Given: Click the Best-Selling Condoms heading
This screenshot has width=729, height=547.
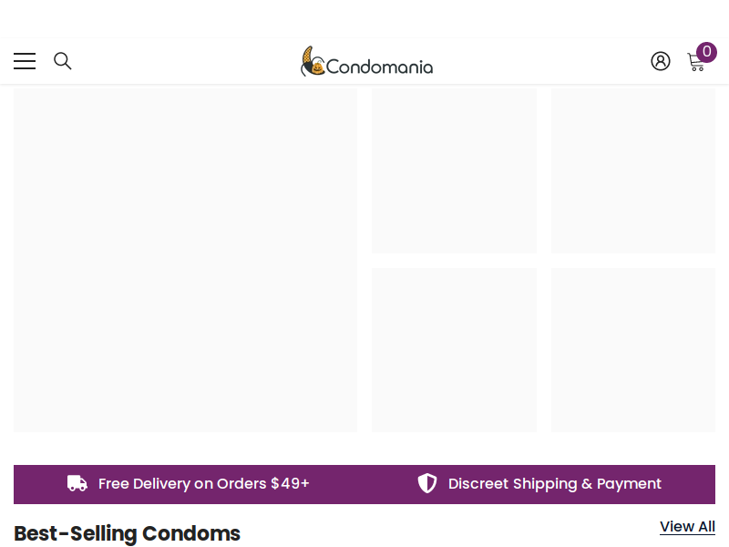Looking at the screenshot, I should click(x=127, y=533).
